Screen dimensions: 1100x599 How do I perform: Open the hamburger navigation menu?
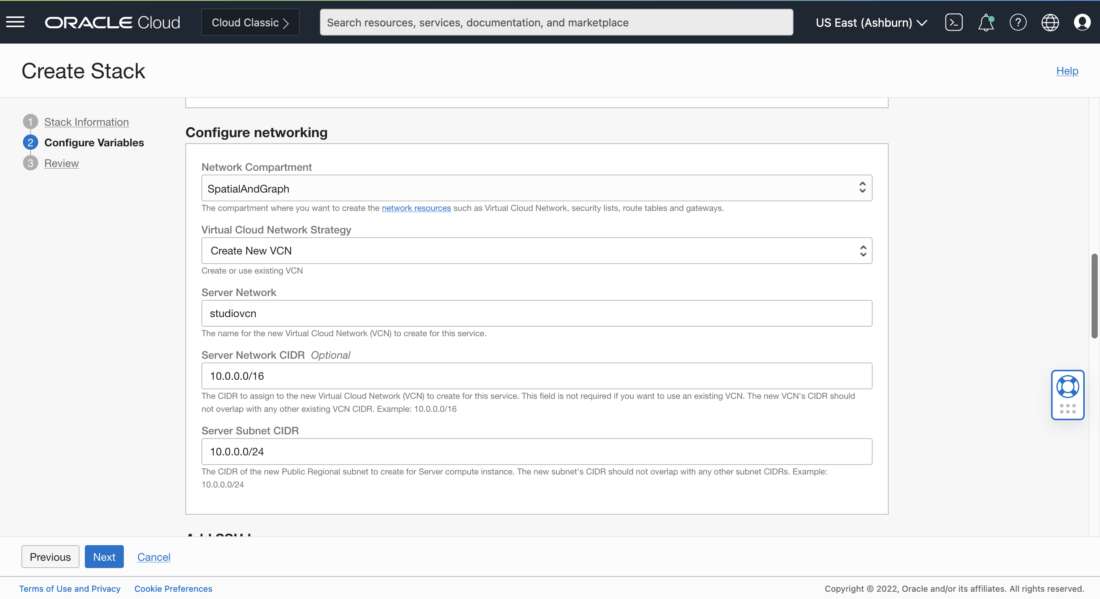[x=15, y=22]
